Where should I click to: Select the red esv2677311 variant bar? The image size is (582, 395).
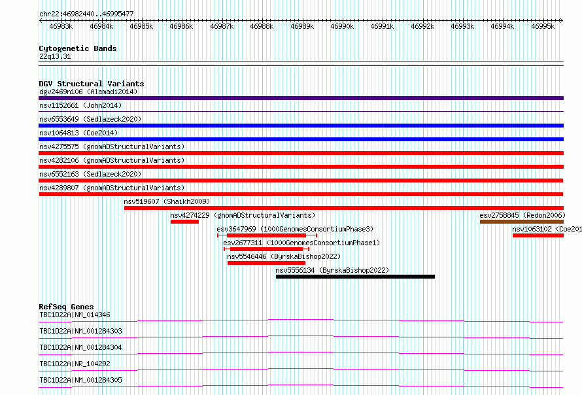tap(267, 249)
